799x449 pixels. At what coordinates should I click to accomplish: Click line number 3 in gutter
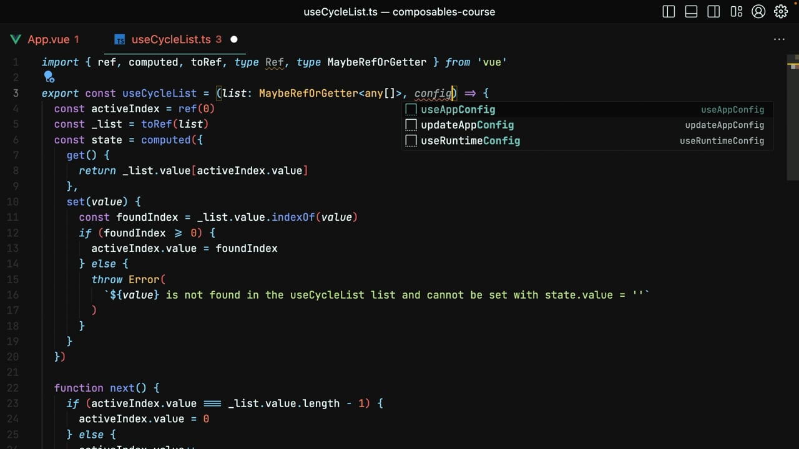click(16, 93)
